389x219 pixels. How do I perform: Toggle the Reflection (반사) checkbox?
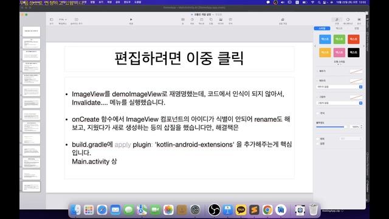(317, 113)
